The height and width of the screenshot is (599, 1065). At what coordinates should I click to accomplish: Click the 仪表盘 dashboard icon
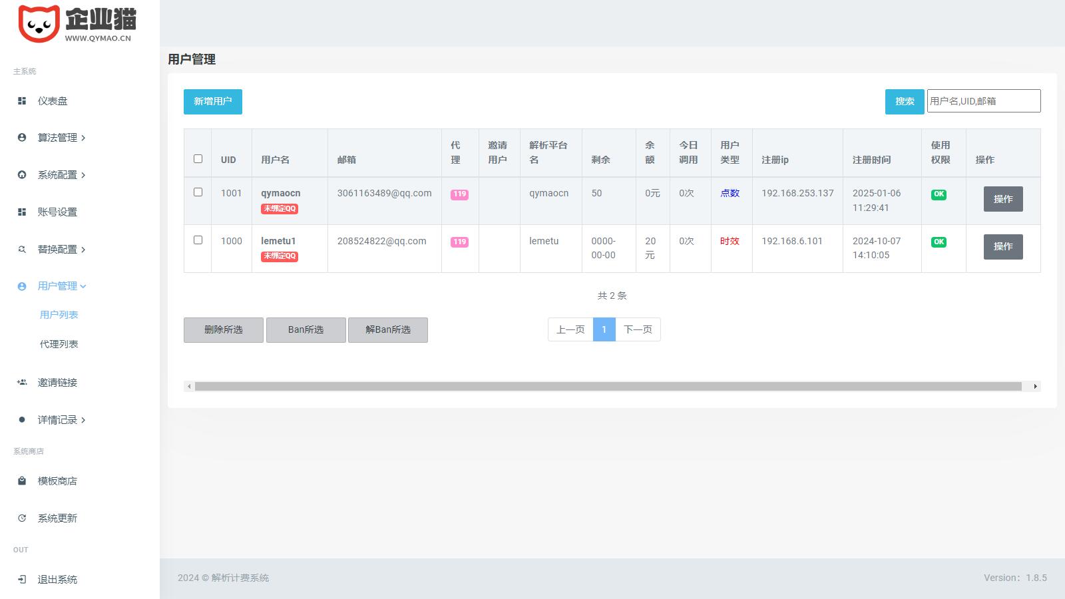22,101
